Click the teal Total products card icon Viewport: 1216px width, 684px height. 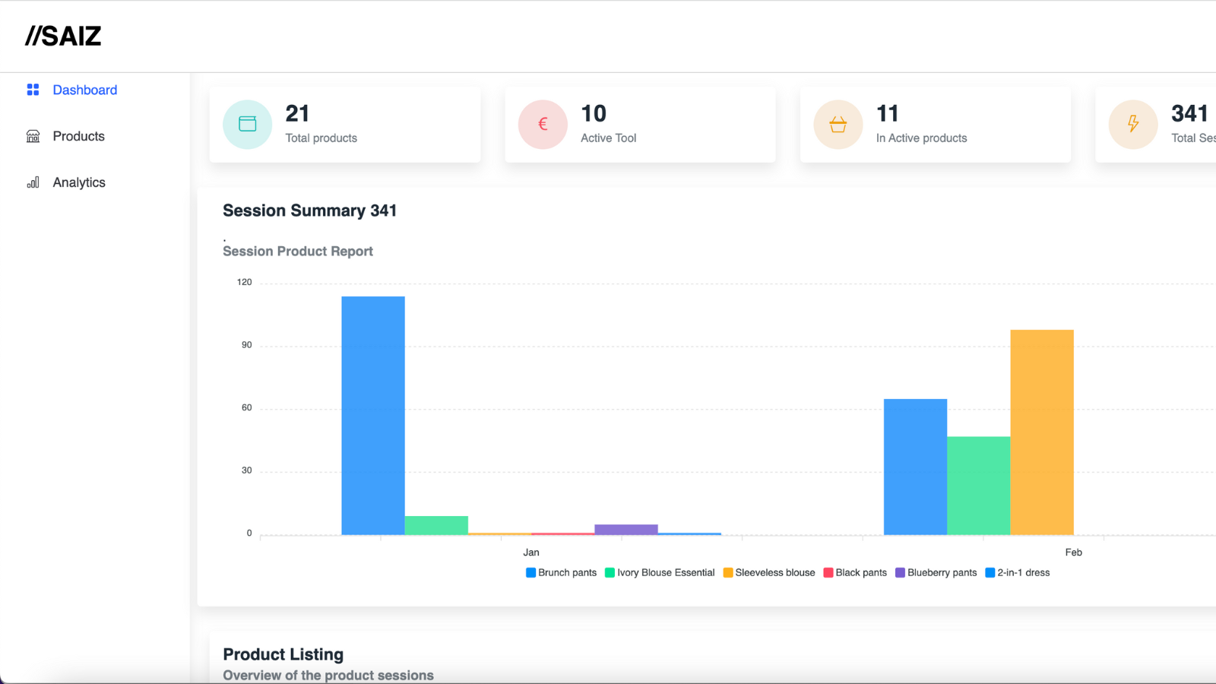pos(247,124)
